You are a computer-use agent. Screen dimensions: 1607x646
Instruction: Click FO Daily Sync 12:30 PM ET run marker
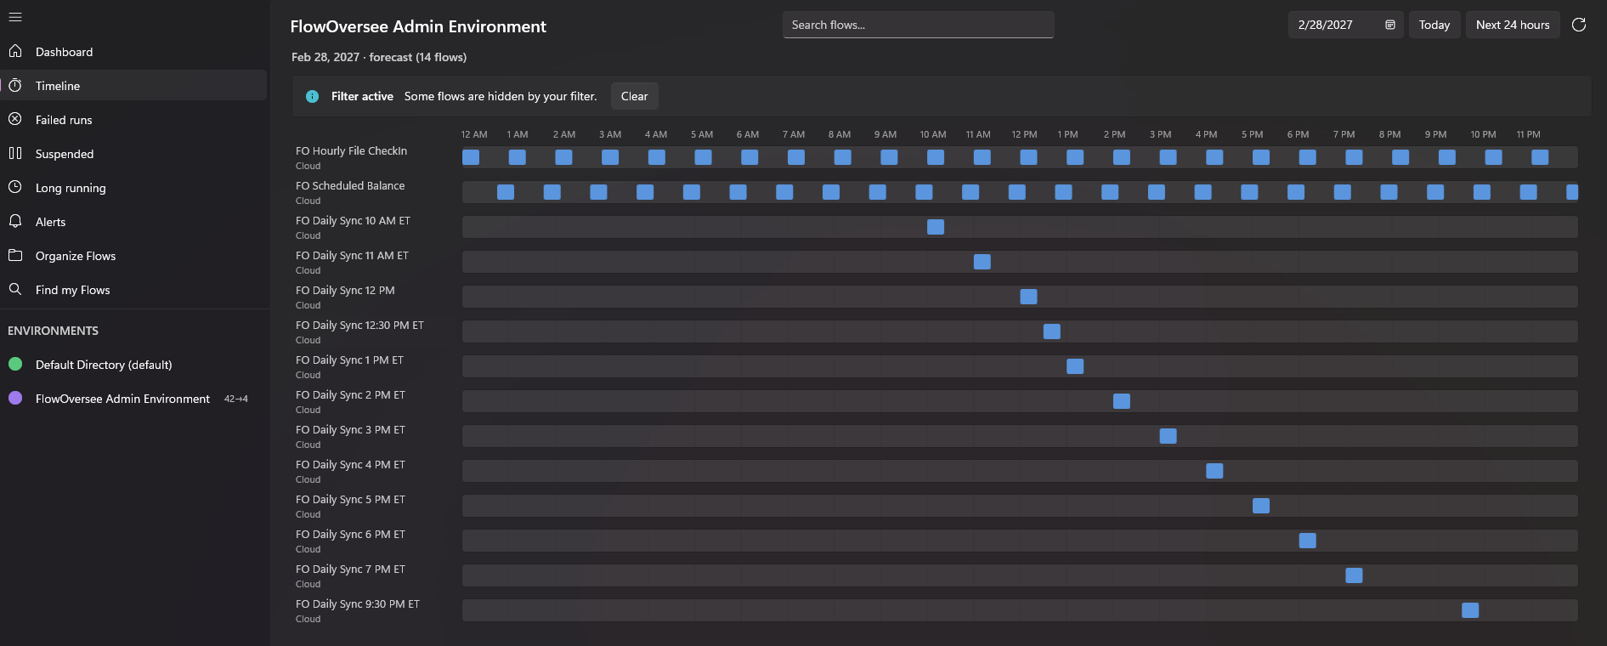pyautogui.click(x=1052, y=331)
